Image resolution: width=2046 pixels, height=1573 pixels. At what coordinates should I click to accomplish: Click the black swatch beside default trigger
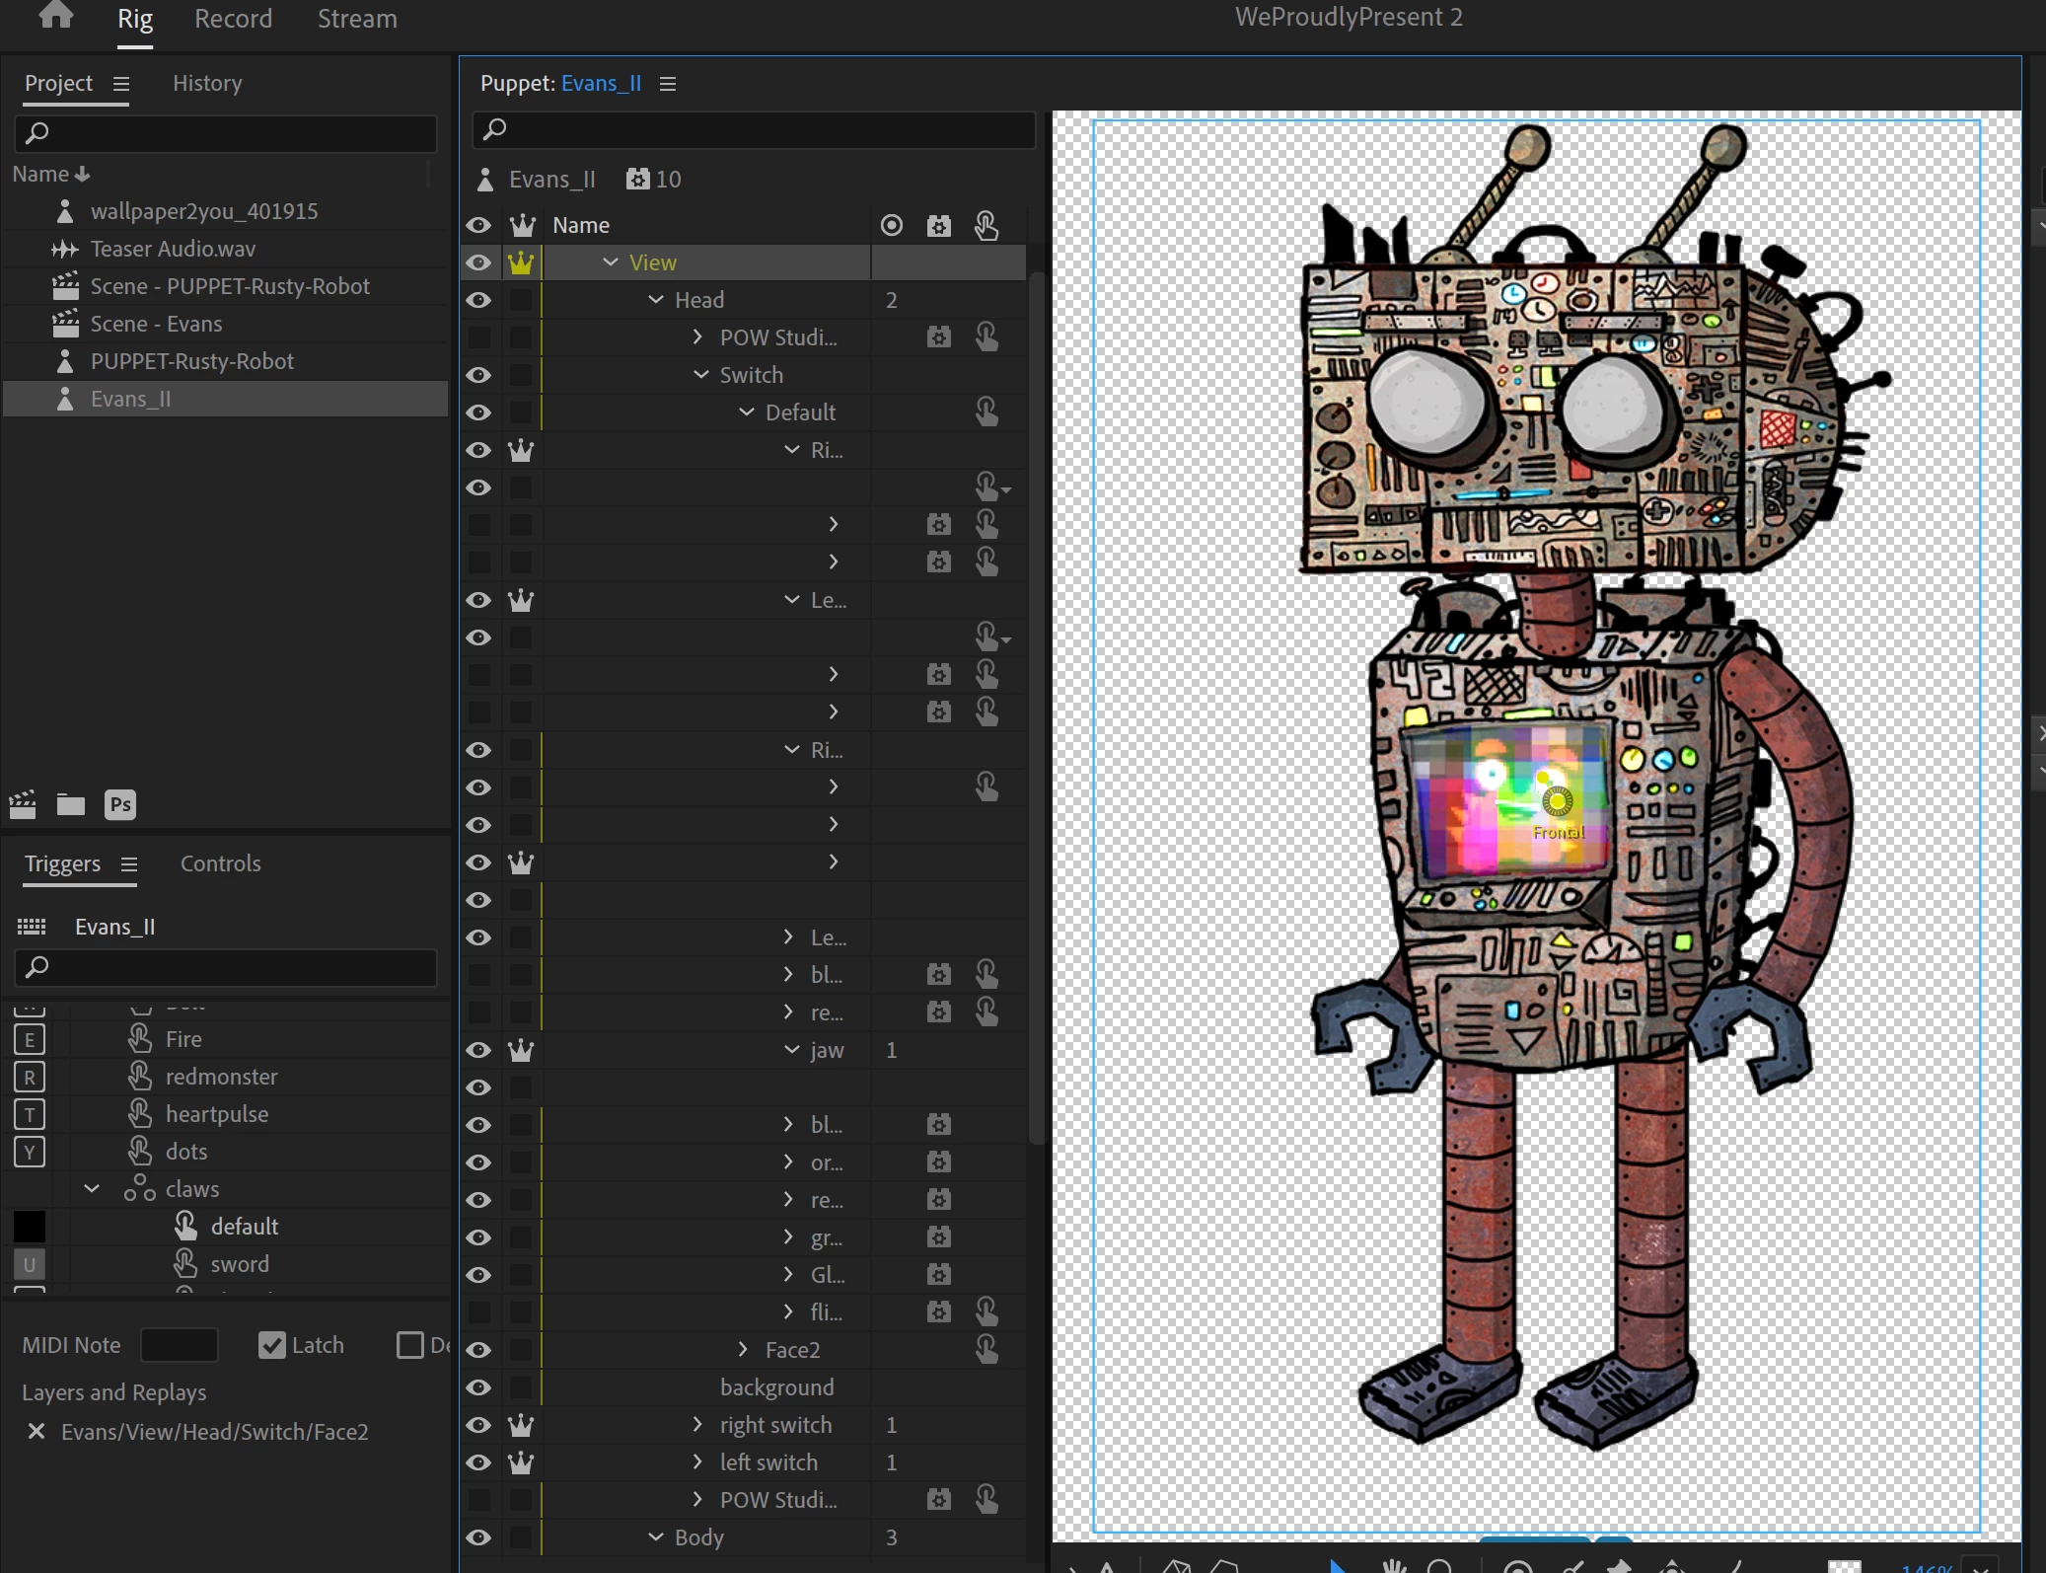(x=30, y=1226)
